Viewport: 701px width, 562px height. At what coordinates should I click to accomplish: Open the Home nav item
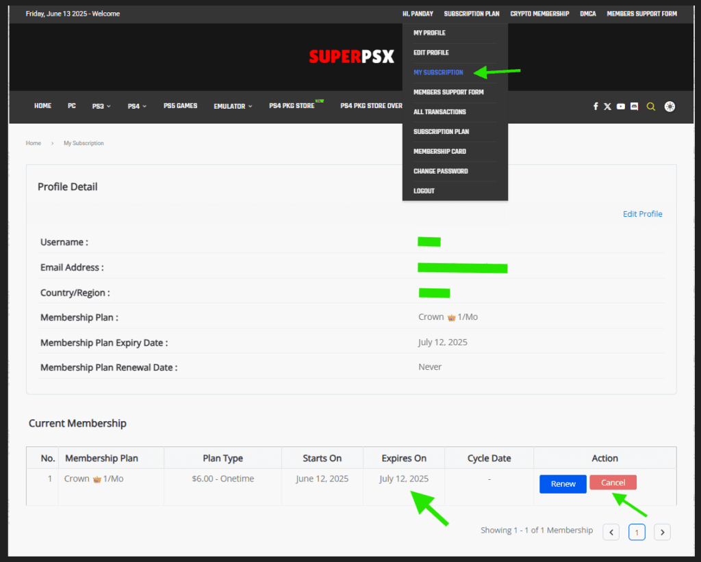(x=43, y=106)
